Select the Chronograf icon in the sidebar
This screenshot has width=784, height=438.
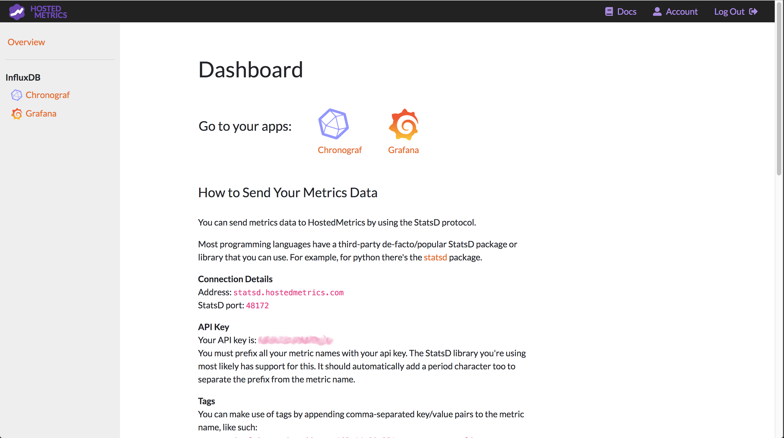[x=17, y=95]
